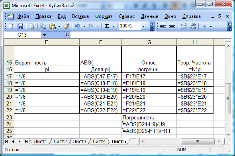Click the Undo arrow icon

coord(78,26)
